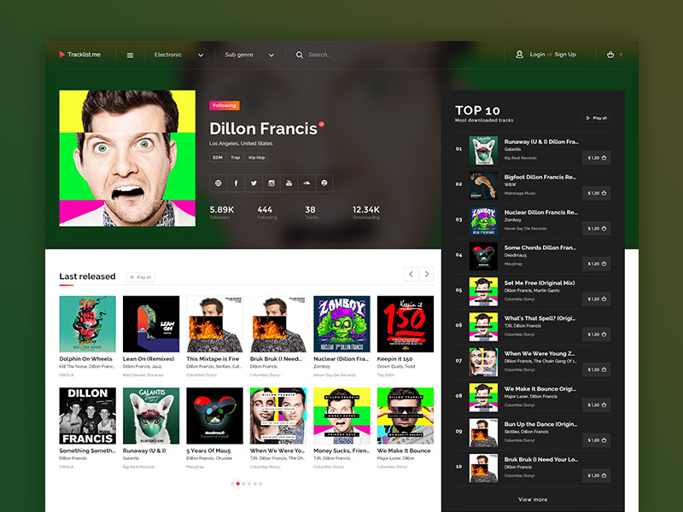Click the EDM genre tag
This screenshot has width=683, height=512.
(x=218, y=158)
